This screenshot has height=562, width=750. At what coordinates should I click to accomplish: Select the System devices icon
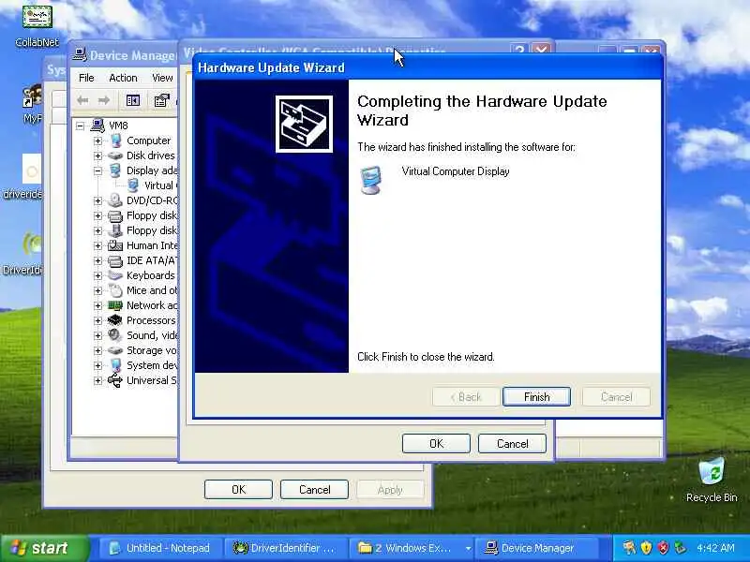115,365
